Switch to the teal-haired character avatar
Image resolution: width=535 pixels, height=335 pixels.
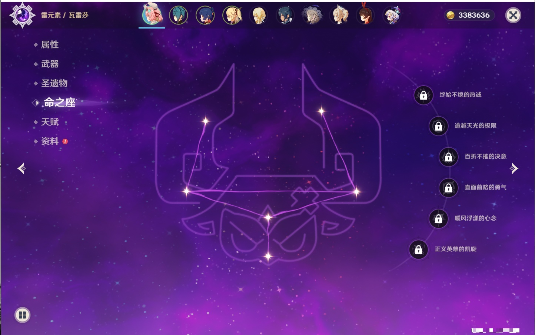pyautogui.click(x=179, y=15)
